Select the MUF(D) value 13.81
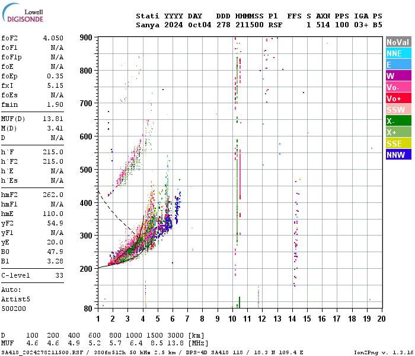 tap(53, 119)
